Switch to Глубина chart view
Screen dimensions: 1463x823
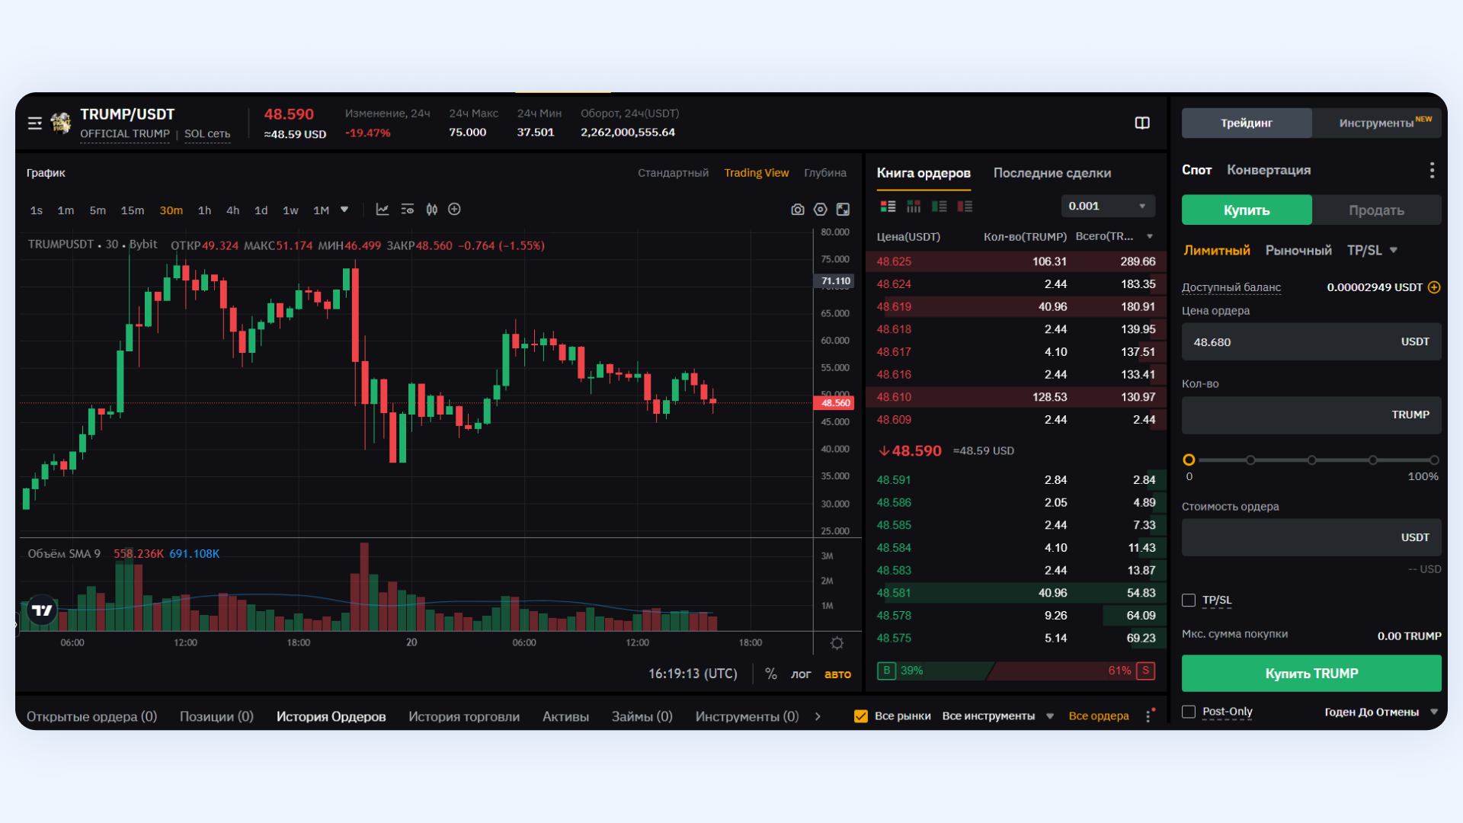(x=825, y=173)
